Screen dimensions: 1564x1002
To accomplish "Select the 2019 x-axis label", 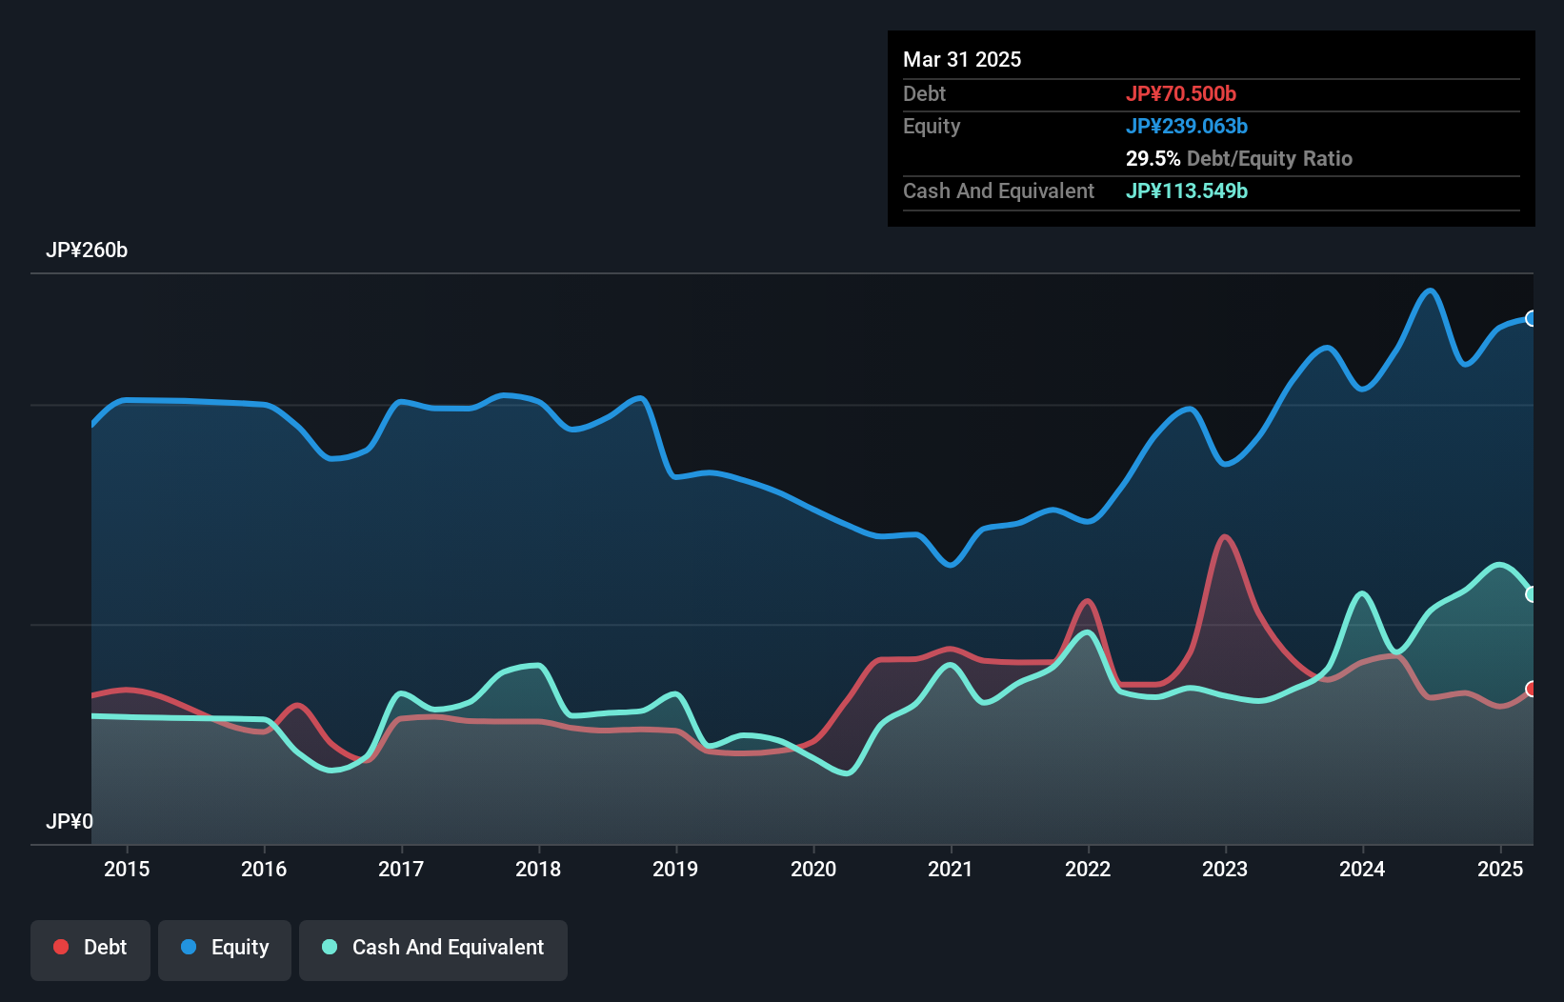I will (x=675, y=869).
